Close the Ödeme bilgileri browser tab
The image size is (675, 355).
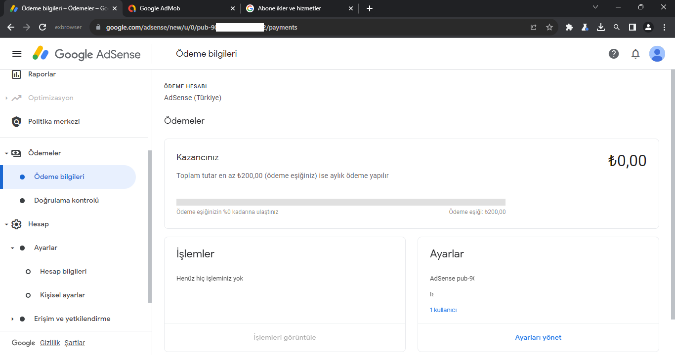click(115, 8)
